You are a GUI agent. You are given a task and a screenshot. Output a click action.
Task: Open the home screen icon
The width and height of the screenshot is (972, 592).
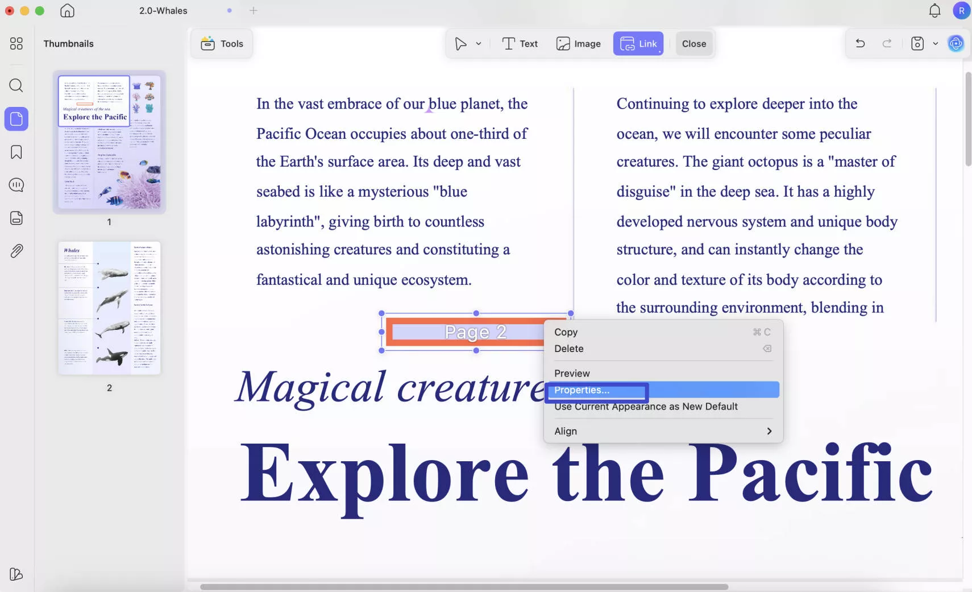pos(67,10)
